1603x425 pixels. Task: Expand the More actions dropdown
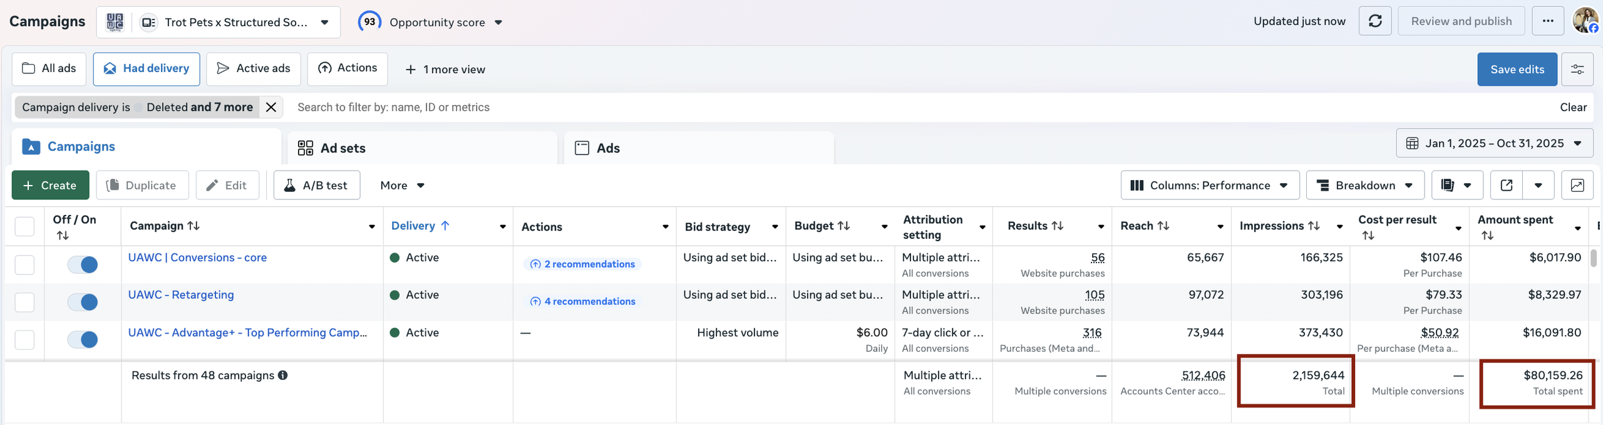pyautogui.click(x=402, y=185)
